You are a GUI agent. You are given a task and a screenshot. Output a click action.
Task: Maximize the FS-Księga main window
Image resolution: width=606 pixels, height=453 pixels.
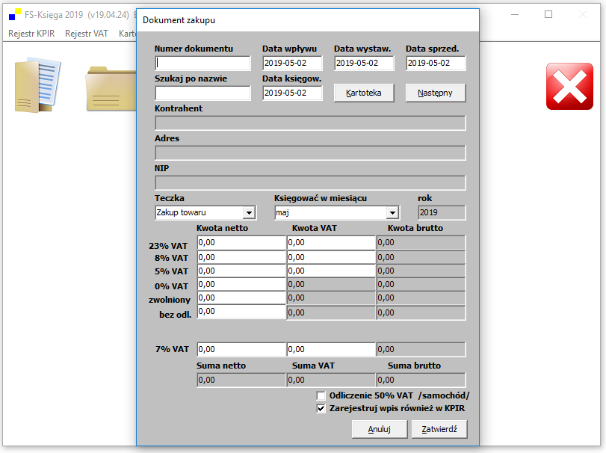(x=548, y=15)
